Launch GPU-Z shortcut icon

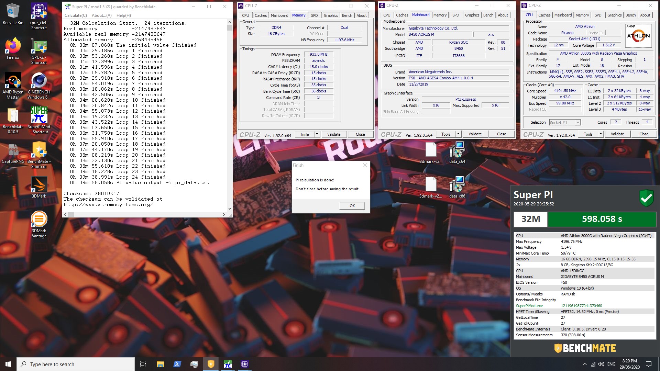[x=39, y=51]
